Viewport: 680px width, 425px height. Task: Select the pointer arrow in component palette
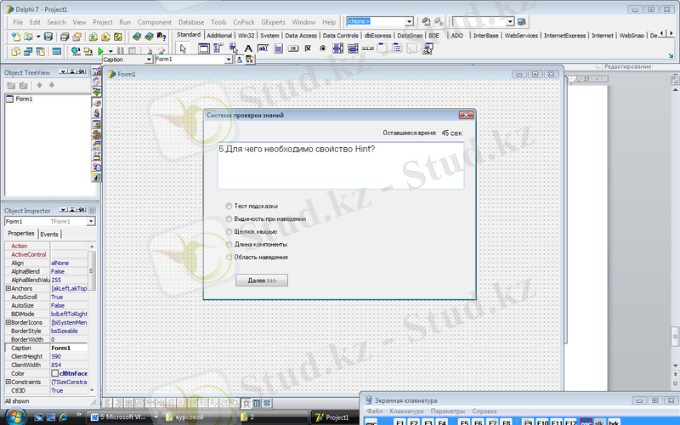tap(183, 48)
